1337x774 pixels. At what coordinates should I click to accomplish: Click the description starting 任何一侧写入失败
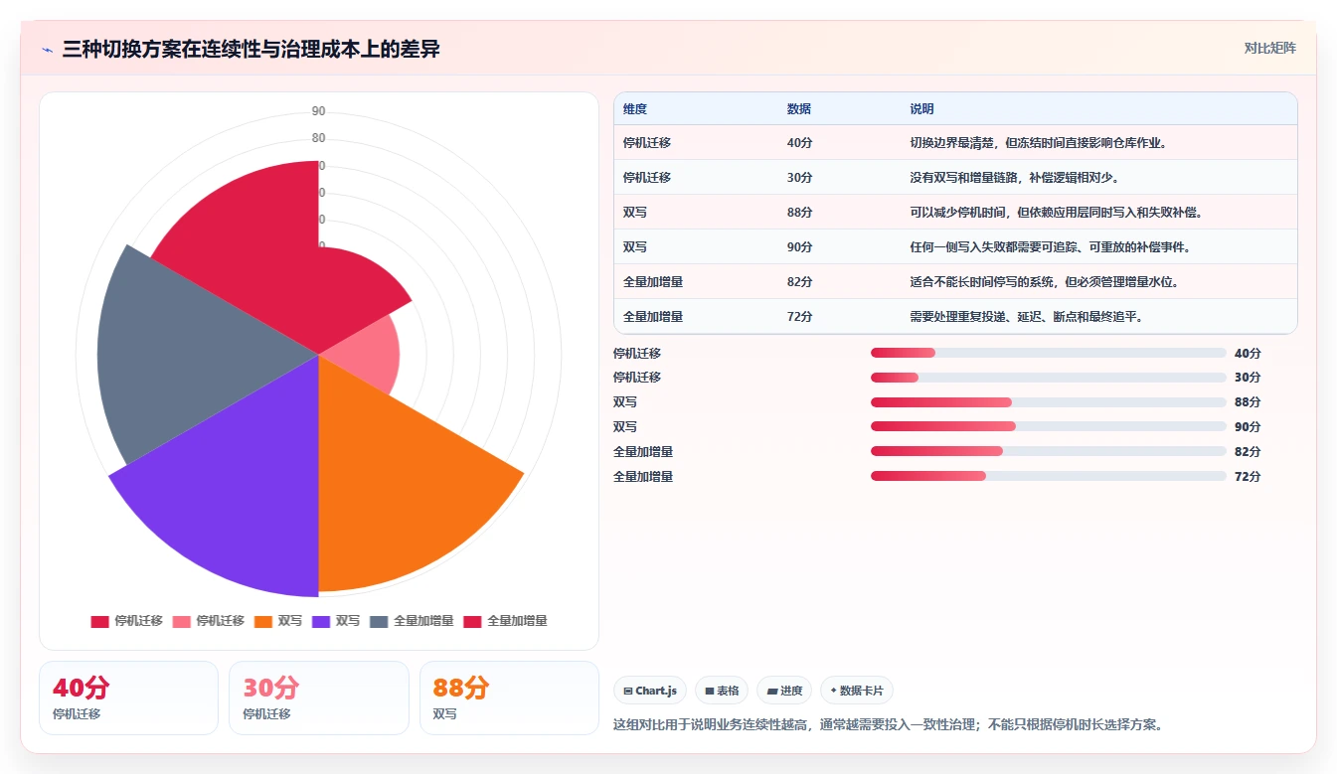coord(1050,247)
